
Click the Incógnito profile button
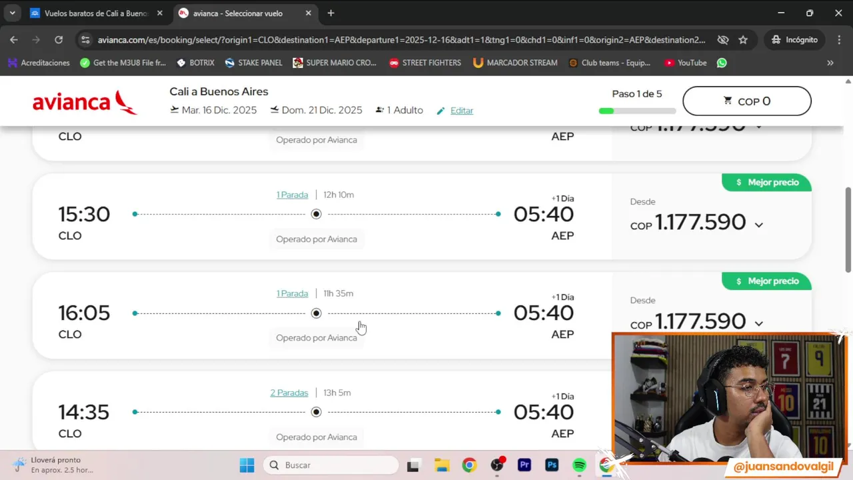(x=794, y=40)
